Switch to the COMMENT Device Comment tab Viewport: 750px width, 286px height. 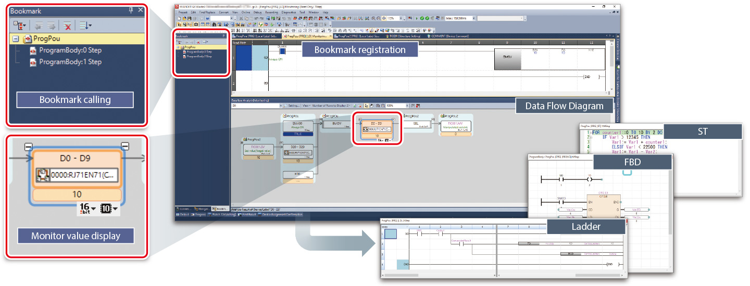coord(448,36)
